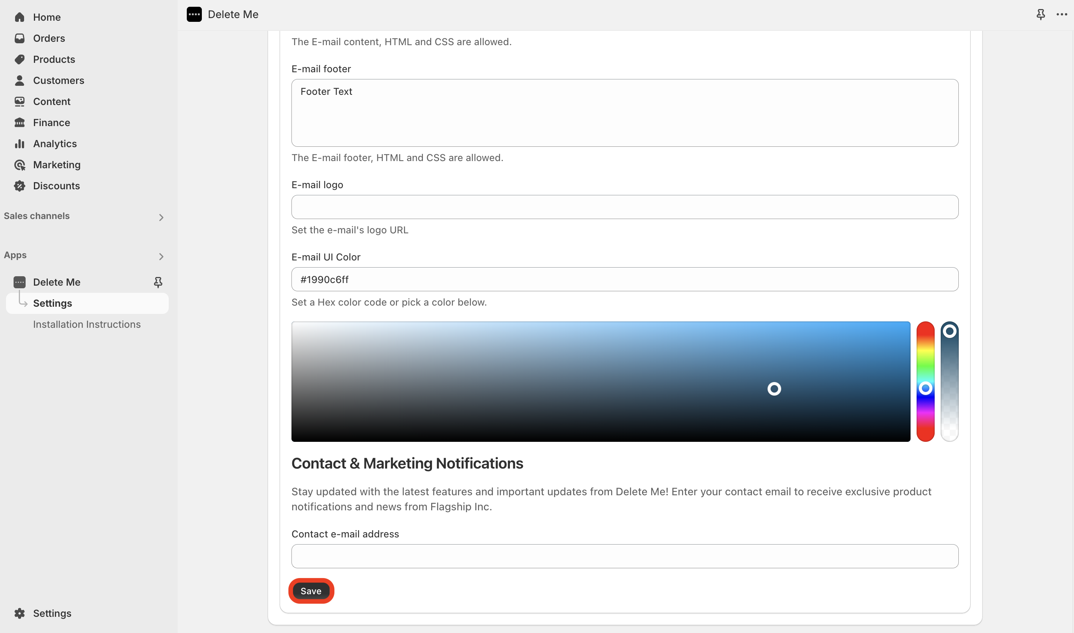Click the Contact e-mail address label
Image resolution: width=1074 pixels, height=633 pixels.
click(345, 534)
